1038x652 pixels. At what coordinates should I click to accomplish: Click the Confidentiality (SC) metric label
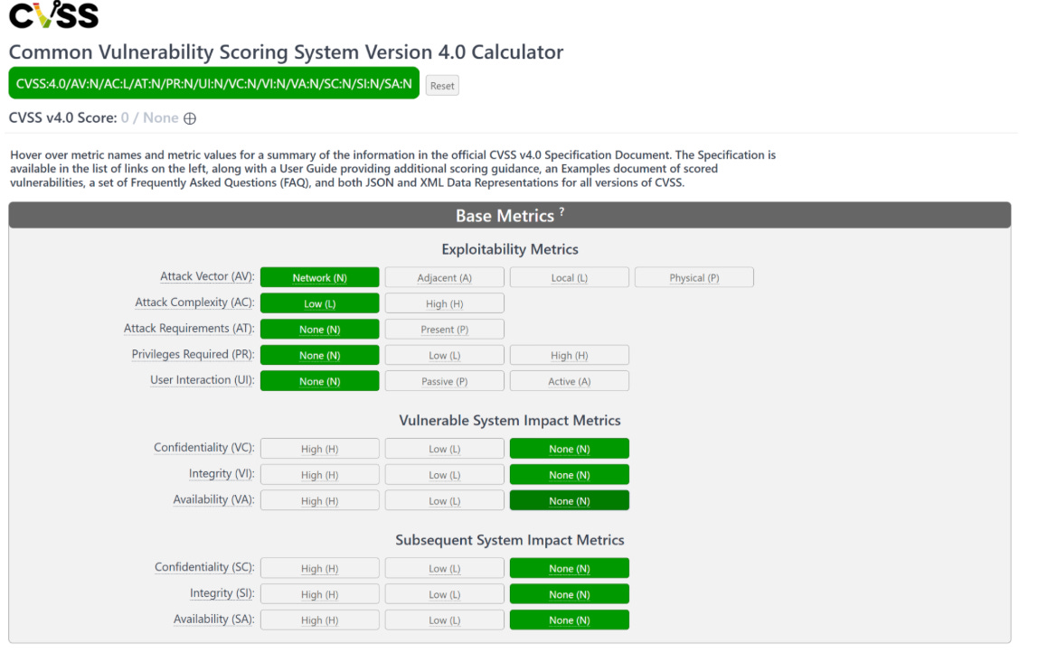pos(204,567)
